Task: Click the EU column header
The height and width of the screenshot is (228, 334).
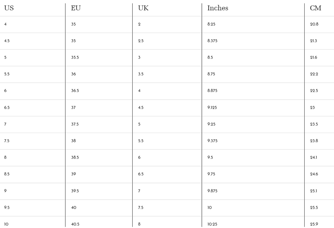Action: (76, 8)
